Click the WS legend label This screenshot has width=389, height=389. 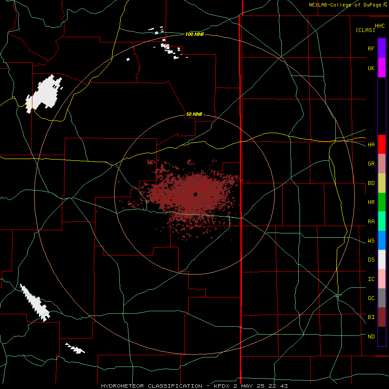click(x=371, y=241)
